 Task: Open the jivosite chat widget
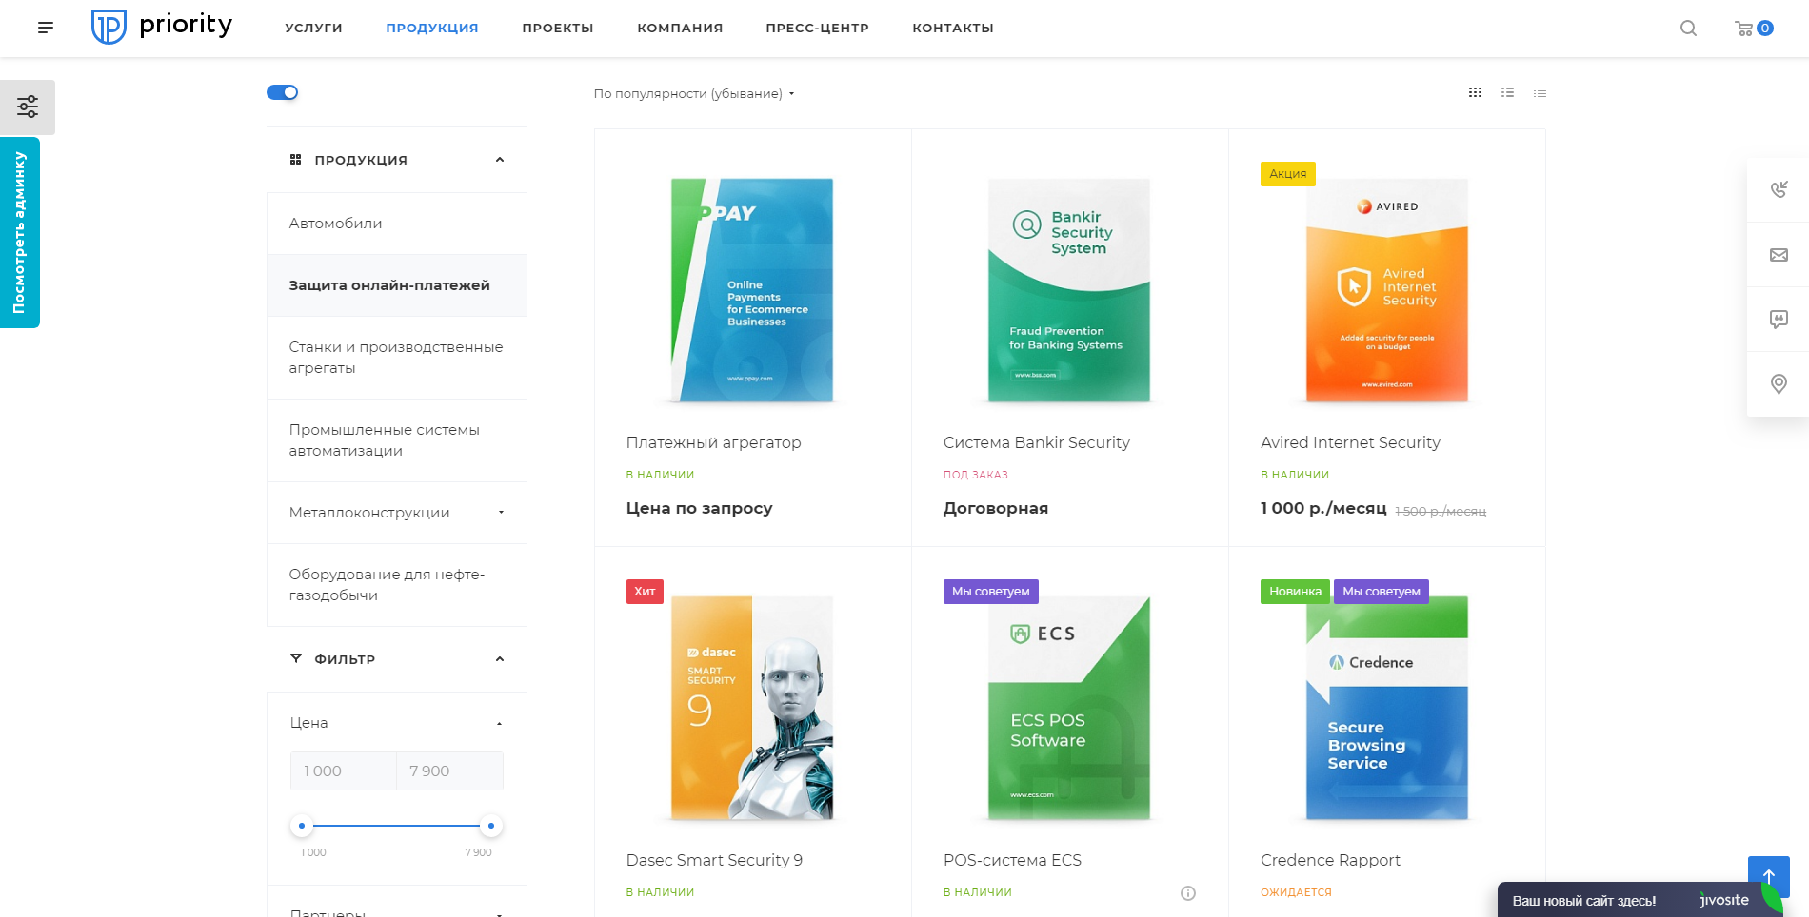click(1638, 900)
